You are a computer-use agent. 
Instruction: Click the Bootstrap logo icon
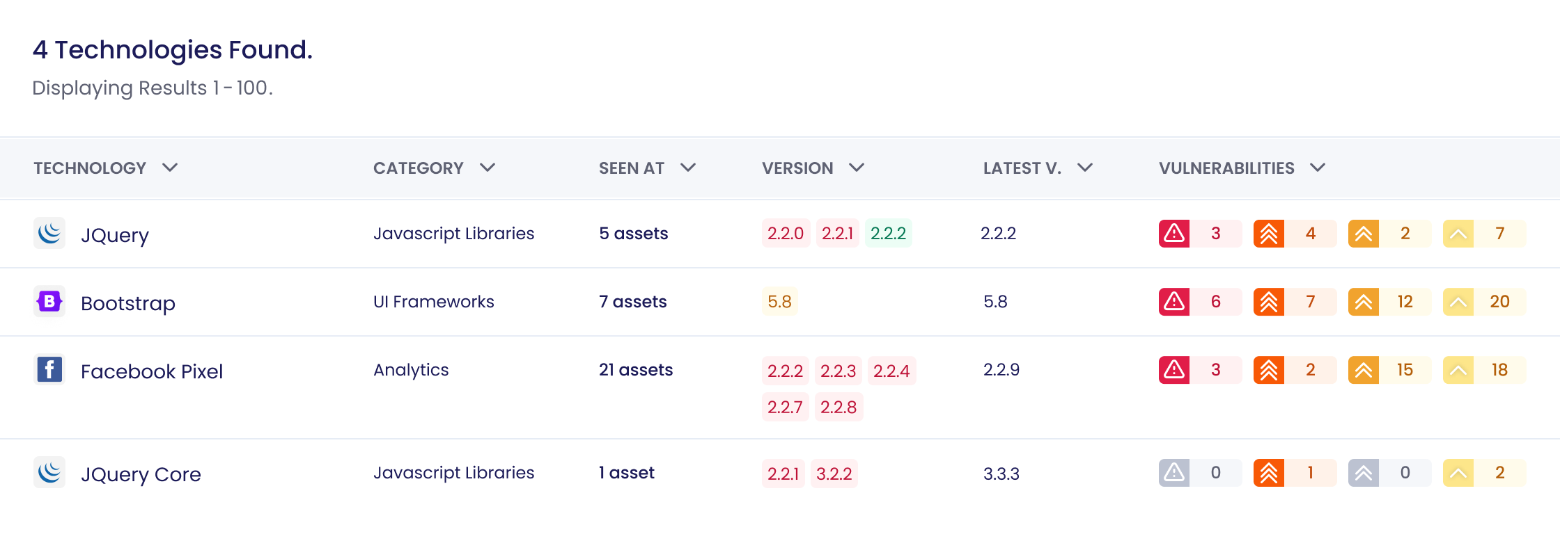point(49,301)
